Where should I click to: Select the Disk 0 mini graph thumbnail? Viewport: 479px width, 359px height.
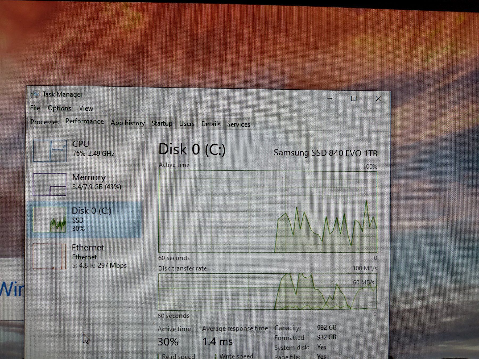[x=49, y=219]
